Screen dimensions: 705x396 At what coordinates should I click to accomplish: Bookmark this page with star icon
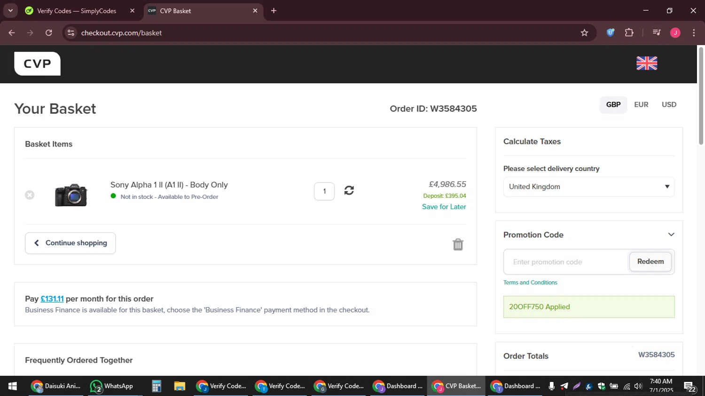coord(584,33)
